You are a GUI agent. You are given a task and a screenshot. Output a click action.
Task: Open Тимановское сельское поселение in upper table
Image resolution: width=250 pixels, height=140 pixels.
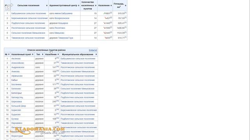tap(28, 38)
